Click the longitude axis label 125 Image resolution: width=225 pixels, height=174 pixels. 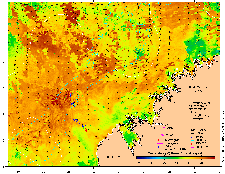click(169, 171)
